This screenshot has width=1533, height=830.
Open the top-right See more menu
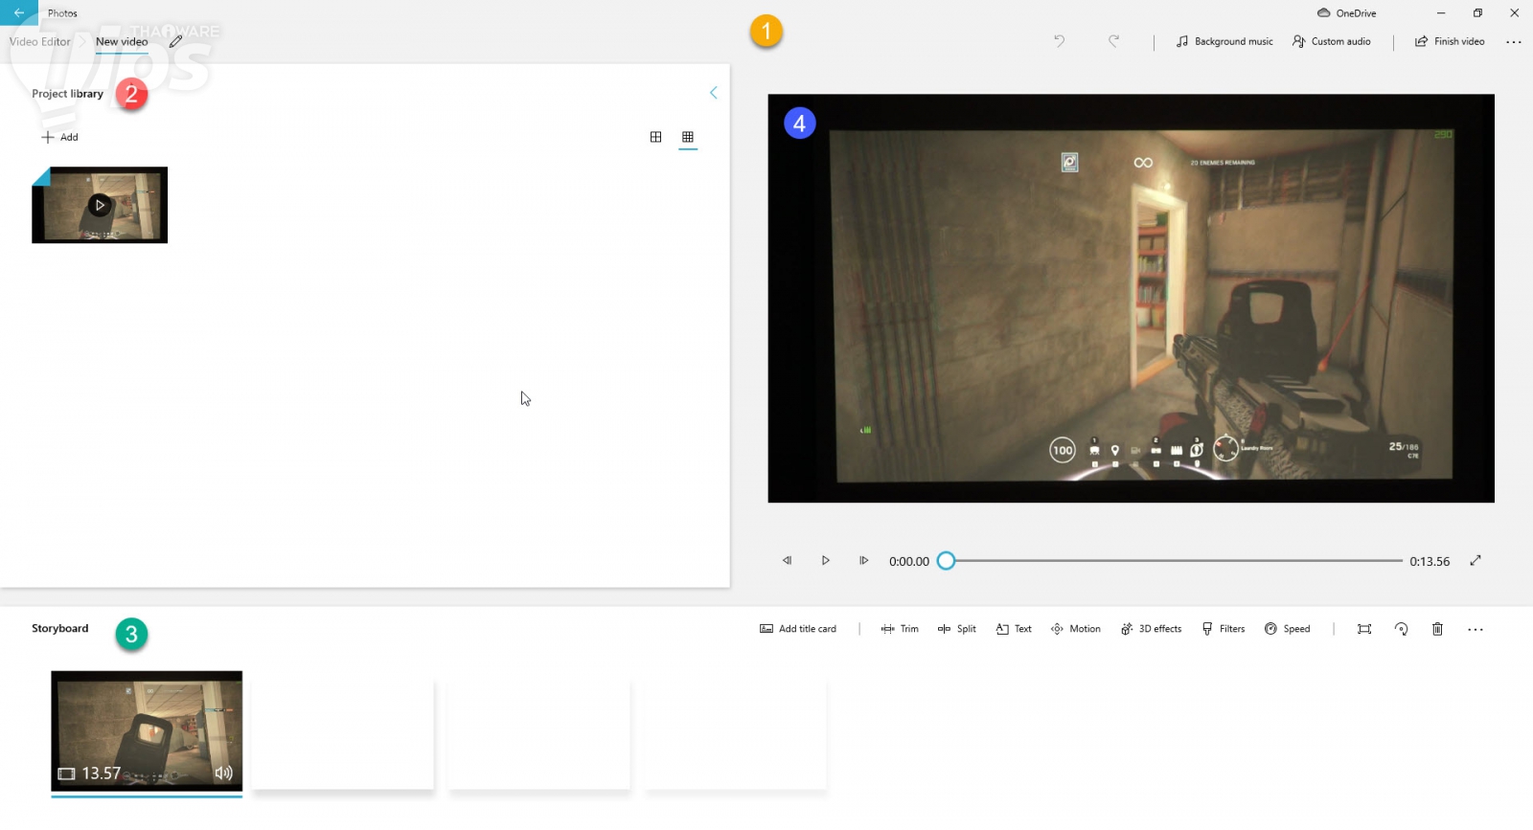1514,41
